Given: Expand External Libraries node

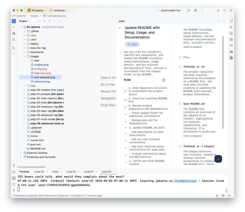Looking at the screenshot, I should [x=21, y=153].
